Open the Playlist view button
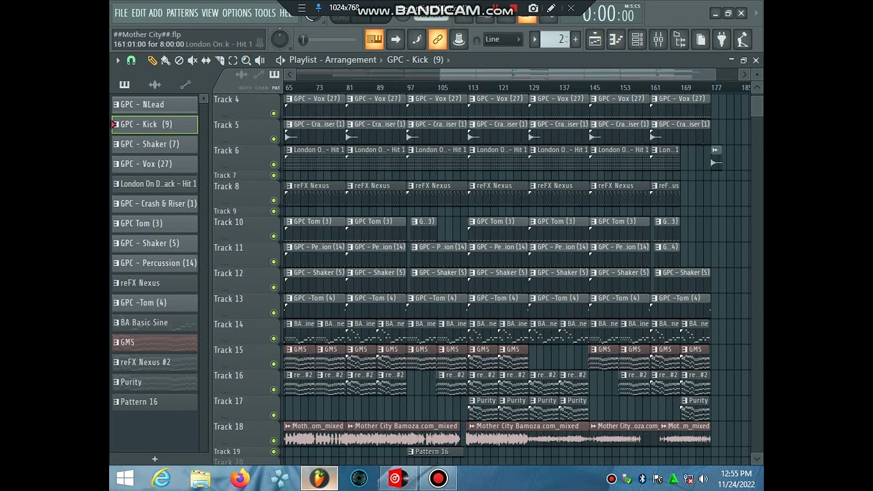The height and width of the screenshot is (491, 873). point(595,40)
